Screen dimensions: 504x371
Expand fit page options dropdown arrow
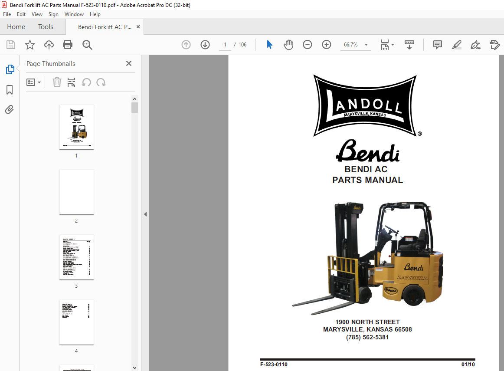[393, 45]
